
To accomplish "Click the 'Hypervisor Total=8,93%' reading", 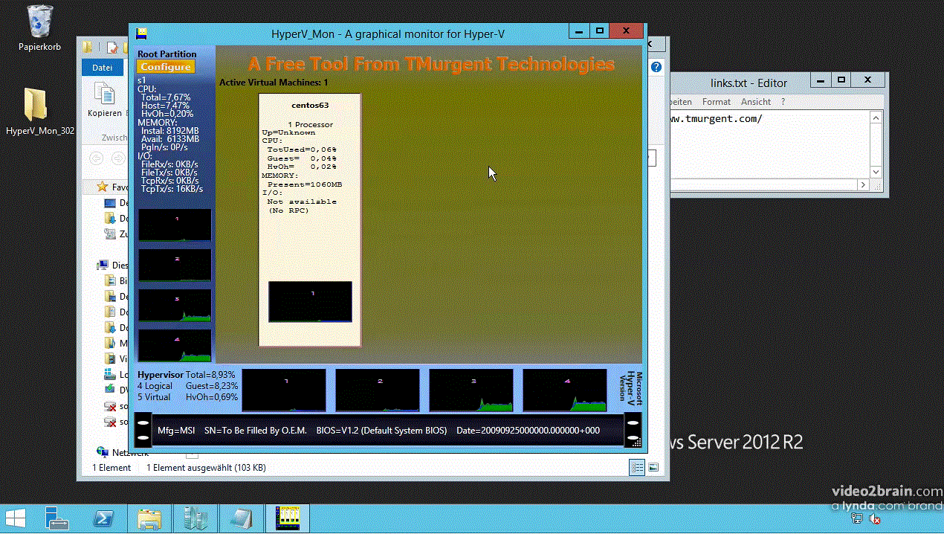I will pyautogui.click(x=187, y=375).
